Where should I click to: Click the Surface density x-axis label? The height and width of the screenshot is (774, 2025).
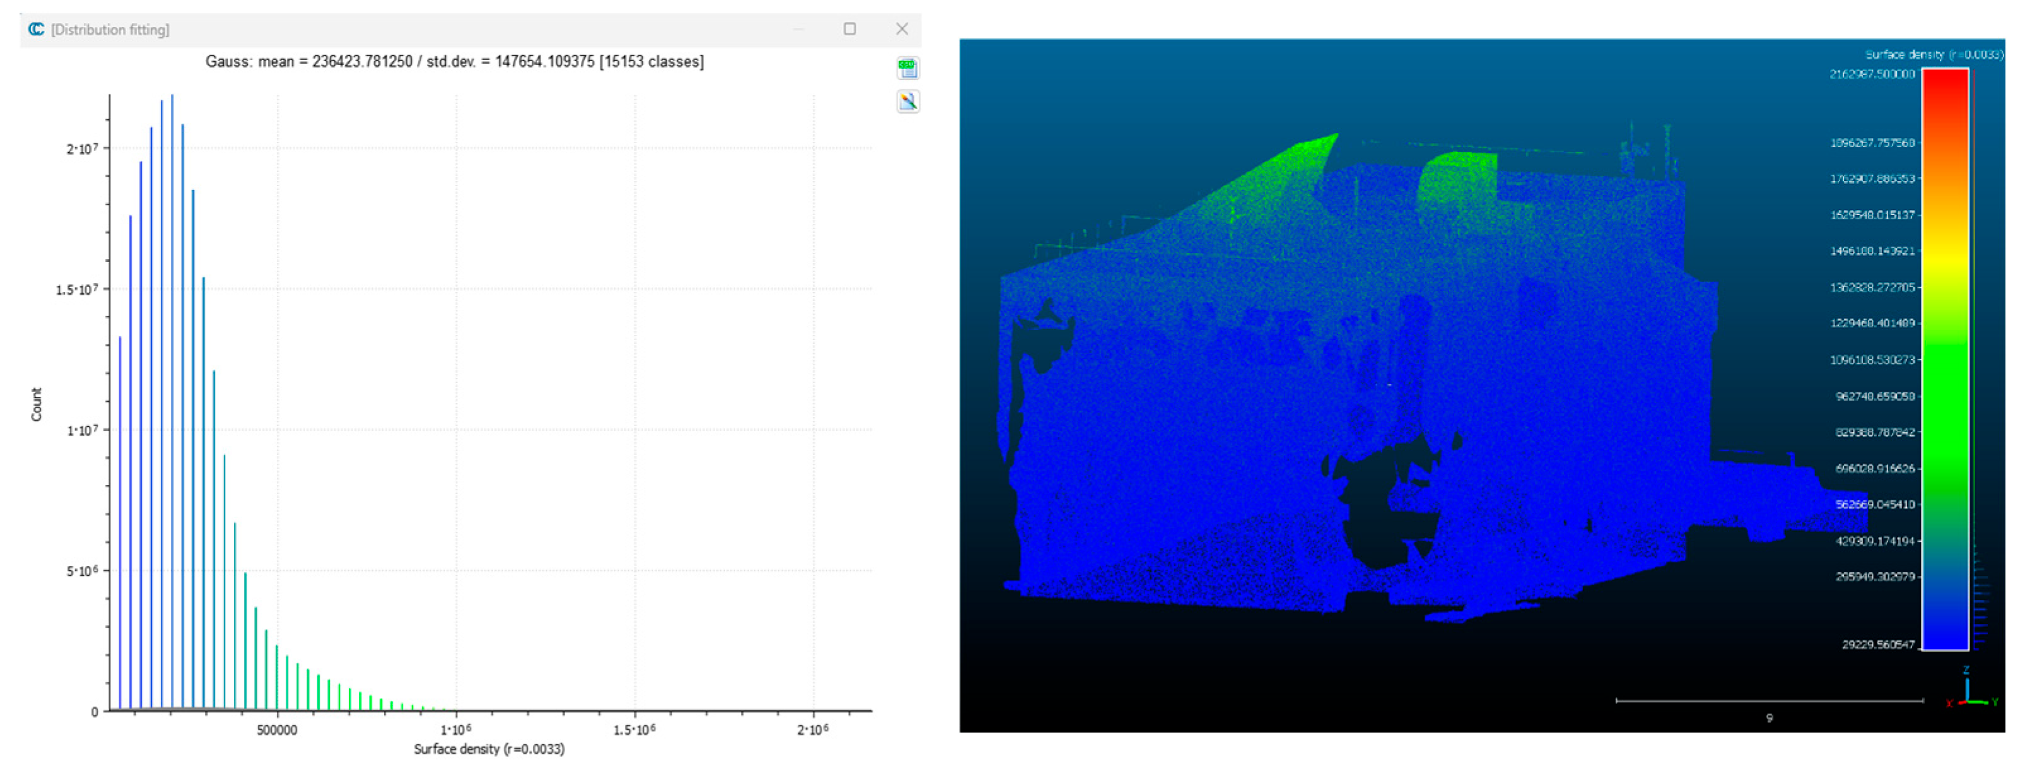(489, 749)
